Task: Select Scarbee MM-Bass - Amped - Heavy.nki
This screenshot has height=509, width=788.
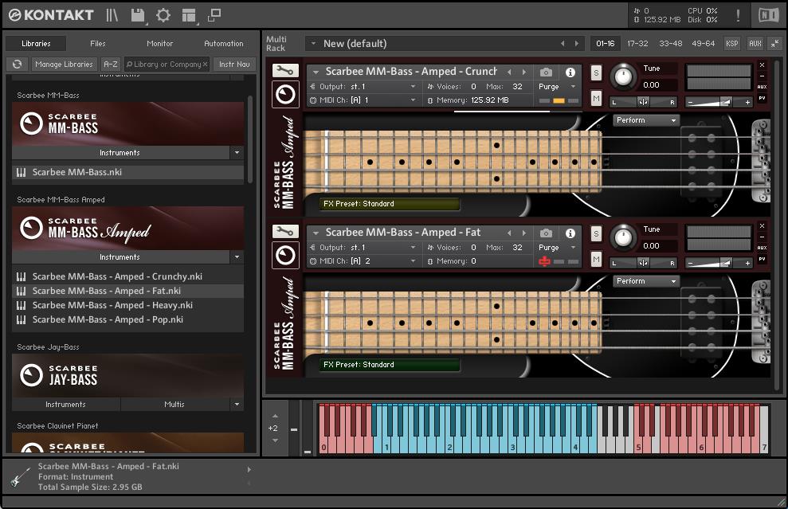Action: click(112, 305)
